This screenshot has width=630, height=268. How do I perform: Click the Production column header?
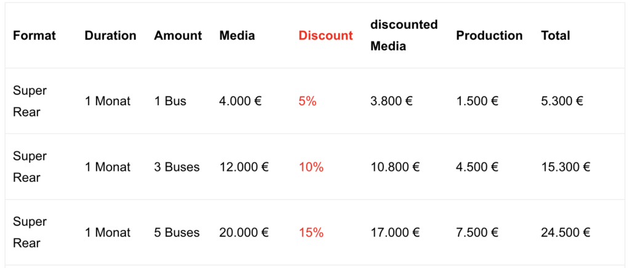[x=489, y=36]
